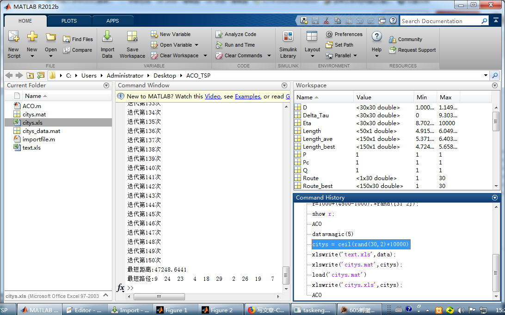
Task: Open Editor window from the taskbar
Action: tap(84, 310)
